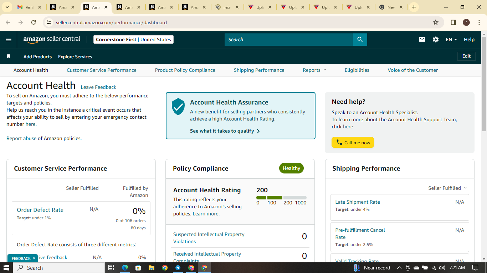Switch to the New tab browser tab
This screenshot has width=487, height=273.
[391, 7]
